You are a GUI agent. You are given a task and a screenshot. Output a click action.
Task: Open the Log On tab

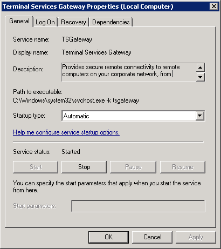pos(45,22)
